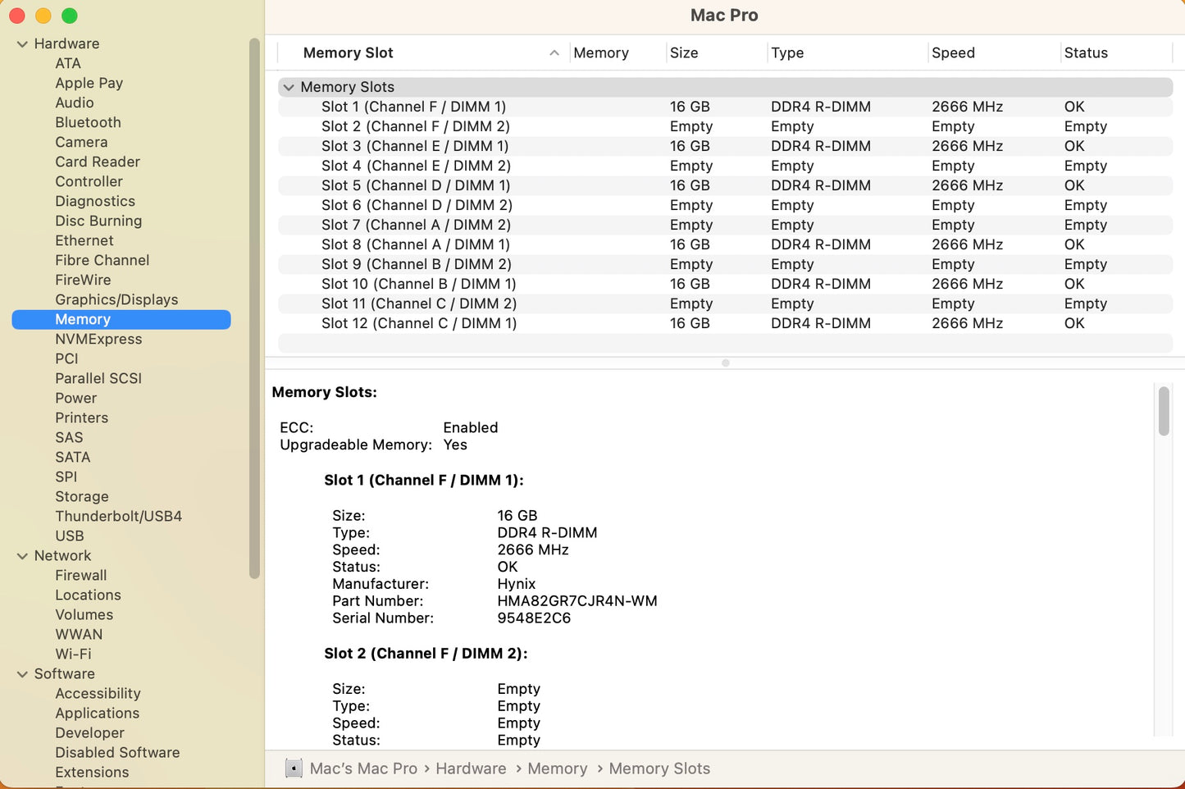
Task: Collapse the Network sidebar section
Action: [22, 556]
